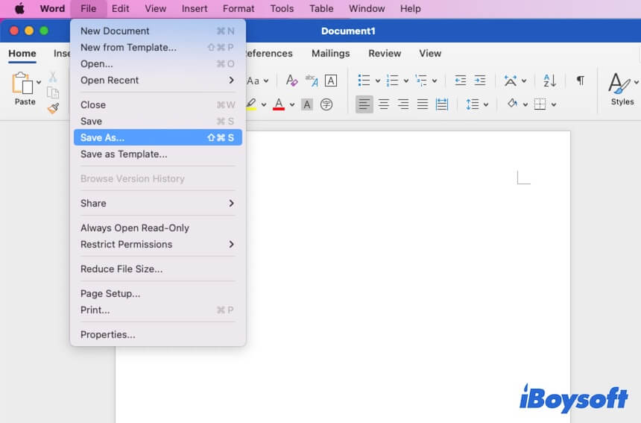Select the Home ribbon tab
Image resolution: width=641 pixels, height=423 pixels.
(x=22, y=54)
